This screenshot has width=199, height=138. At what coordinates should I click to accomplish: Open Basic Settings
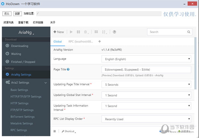pos(19,90)
